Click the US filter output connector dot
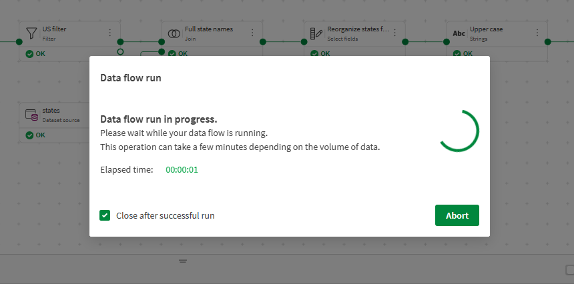Image resolution: width=574 pixels, height=284 pixels. click(x=120, y=41)
